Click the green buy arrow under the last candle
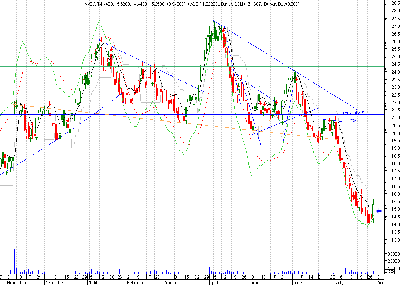Image resolution: width=401 pixels, height=285 pixels. coord(373,220)
